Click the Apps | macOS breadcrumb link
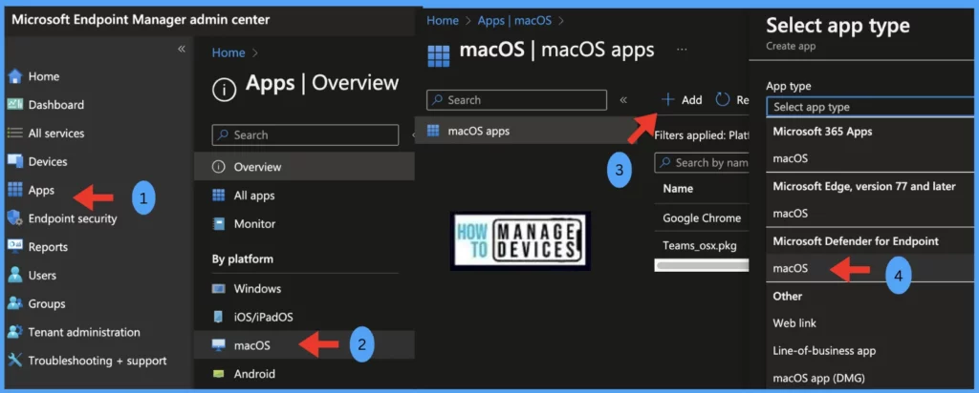The width and height of the screenshot is (979, 393). [514, 21]
